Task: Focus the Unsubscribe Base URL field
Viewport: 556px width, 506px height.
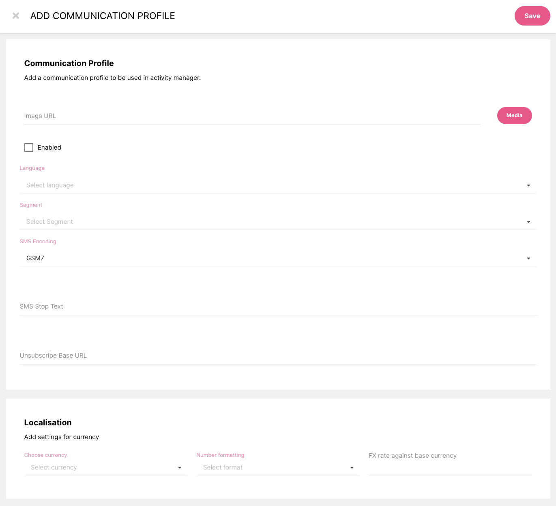Action: [x=278, y=356]
